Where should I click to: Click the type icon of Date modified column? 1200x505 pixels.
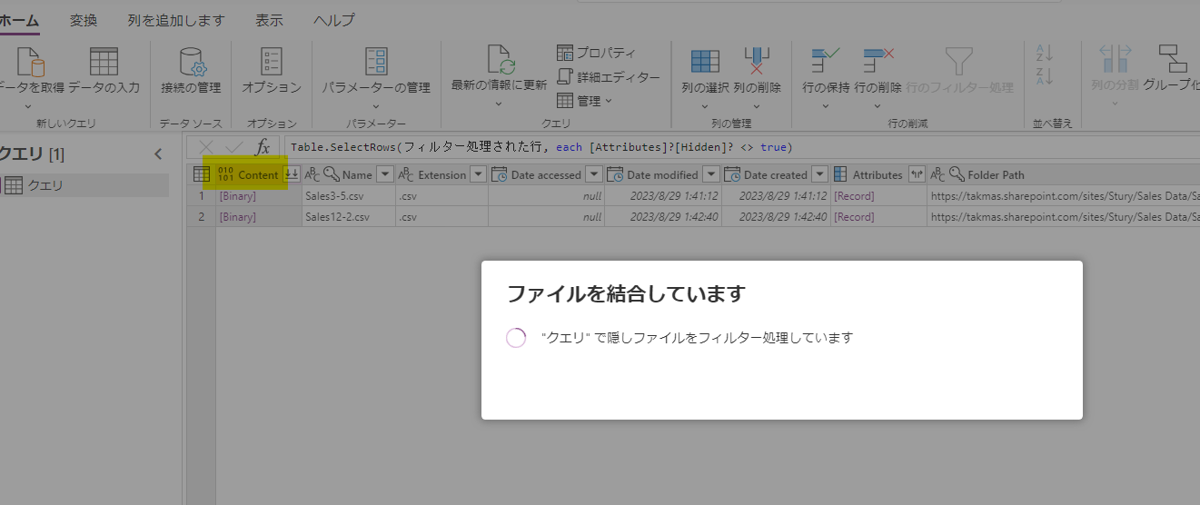pyautogui.click(x=615, y=174)
